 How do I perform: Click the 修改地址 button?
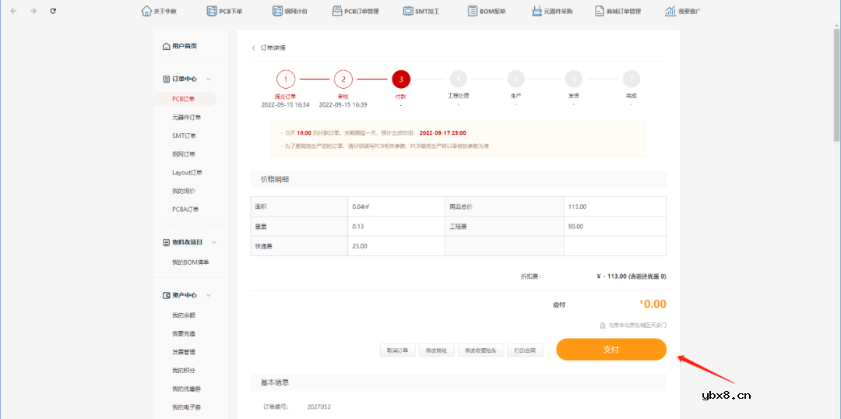pos(436,351)
